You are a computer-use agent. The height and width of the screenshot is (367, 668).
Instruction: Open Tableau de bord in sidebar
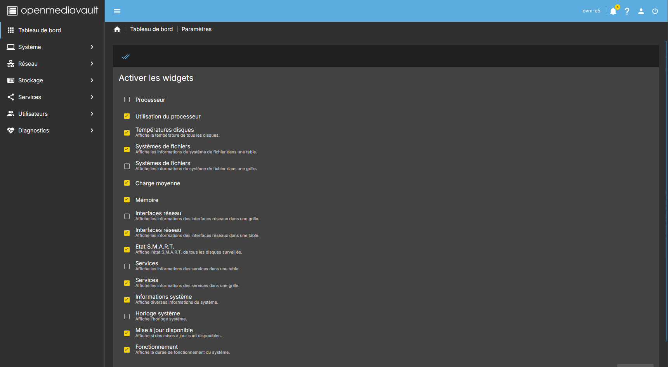(x=40, y=30)
